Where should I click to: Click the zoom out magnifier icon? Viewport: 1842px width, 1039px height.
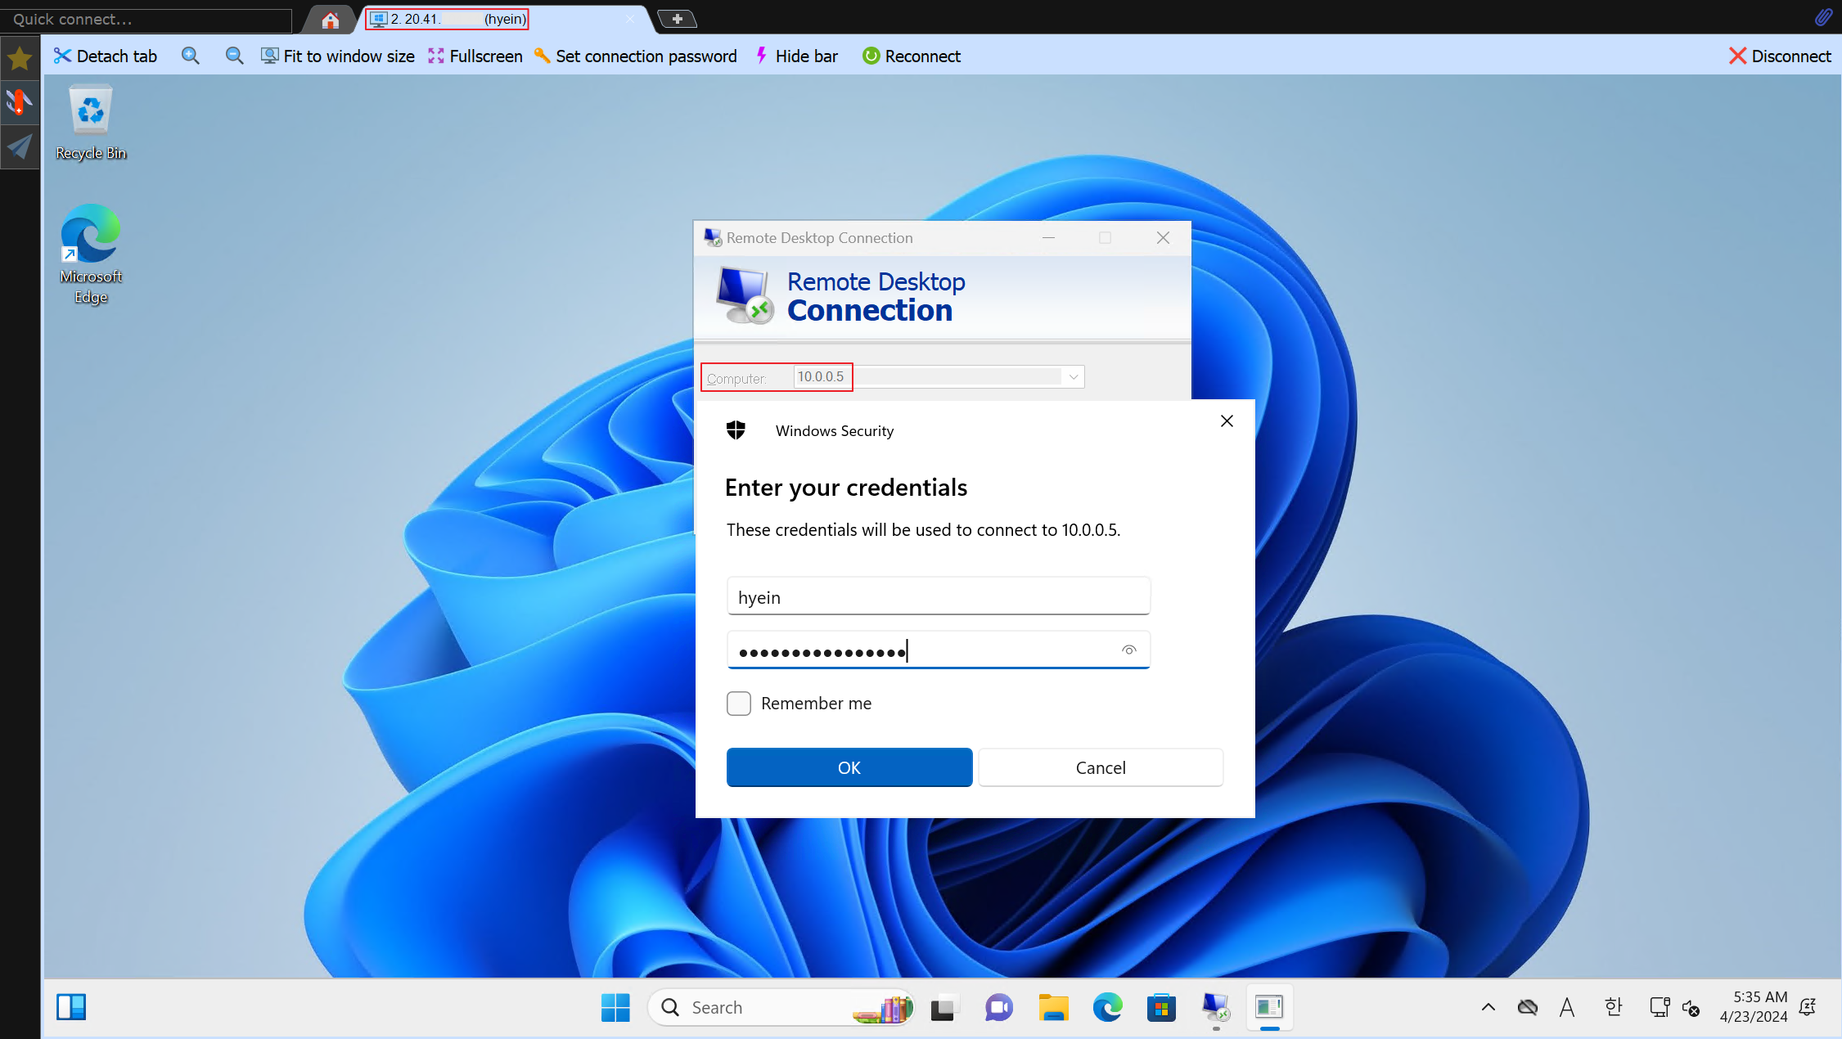tap(234, 56)
